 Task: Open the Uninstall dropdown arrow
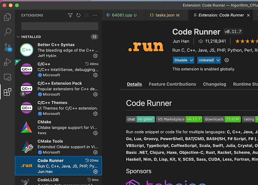point(218,60)
